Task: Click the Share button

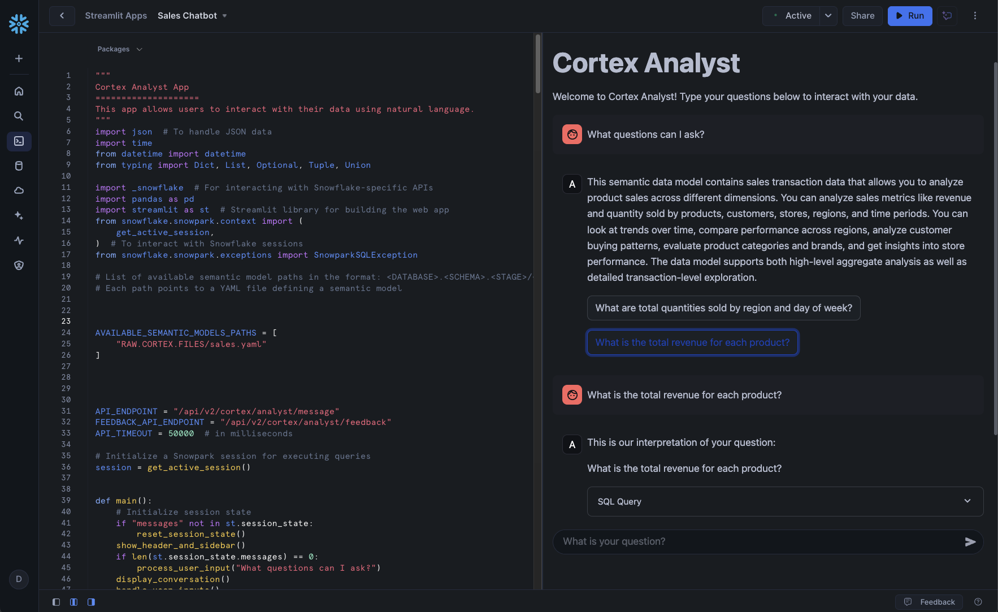Action: tap(862, 16)
